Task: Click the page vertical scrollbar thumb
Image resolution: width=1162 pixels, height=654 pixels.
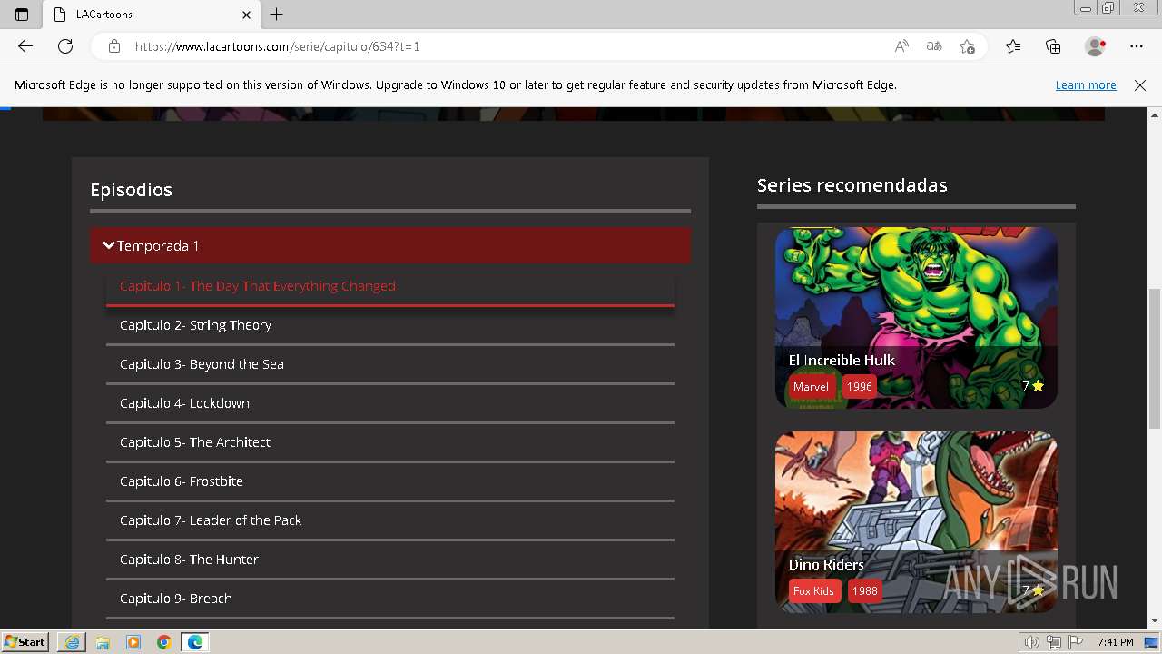Action: (x=1155, y=359)
